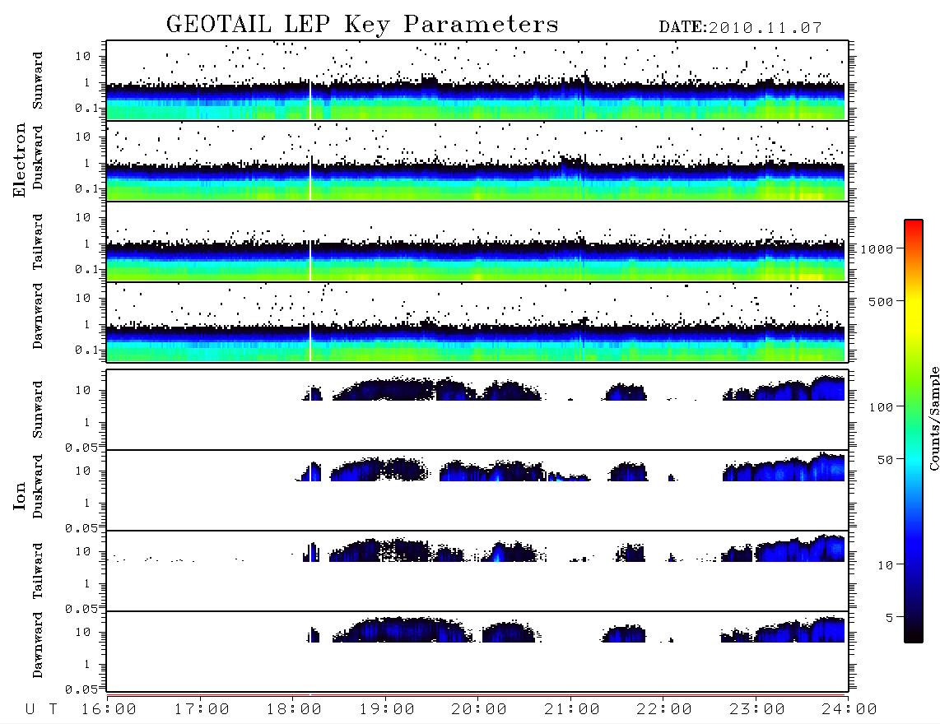Viewport: 940px width, 724px height.
Task: Select the Ion "Duskward" panel label
Action: 37,486
